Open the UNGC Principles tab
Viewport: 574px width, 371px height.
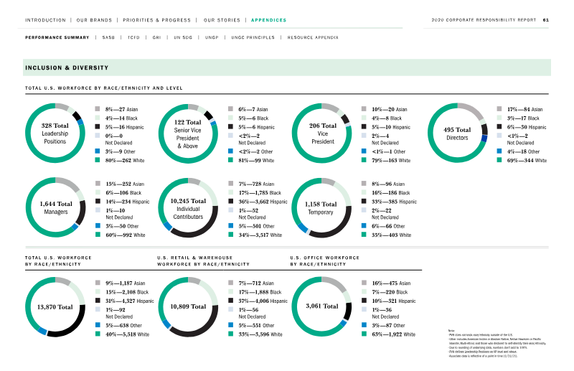253,37
